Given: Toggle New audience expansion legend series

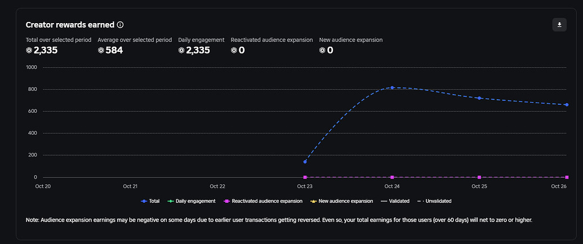Looking at the screenshot, I should [341, 201].
